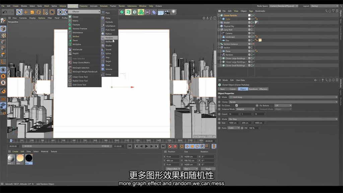
Task: Toggle Cloner Small Buildings enable checkmark
Action: tap(254, 65)
